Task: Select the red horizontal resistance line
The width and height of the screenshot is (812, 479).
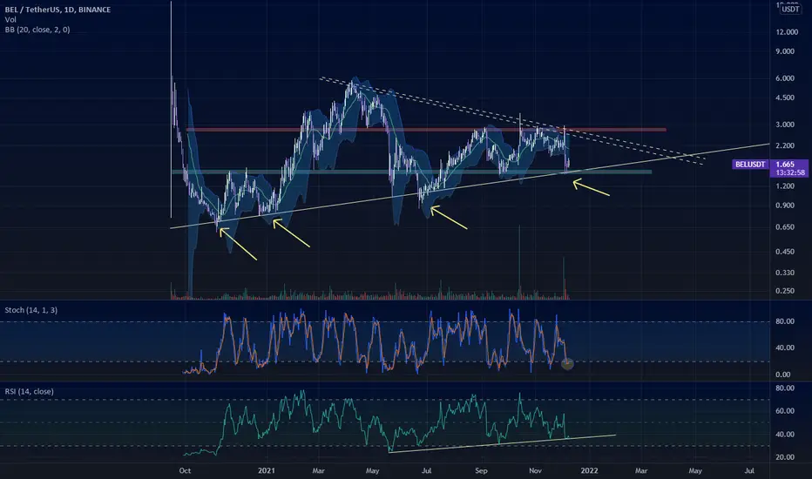Action: point(426,130)
